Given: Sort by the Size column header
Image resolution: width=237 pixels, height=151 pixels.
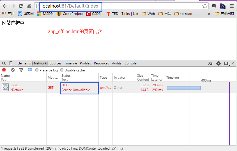Looking at the screenshot, I should 143,78.
